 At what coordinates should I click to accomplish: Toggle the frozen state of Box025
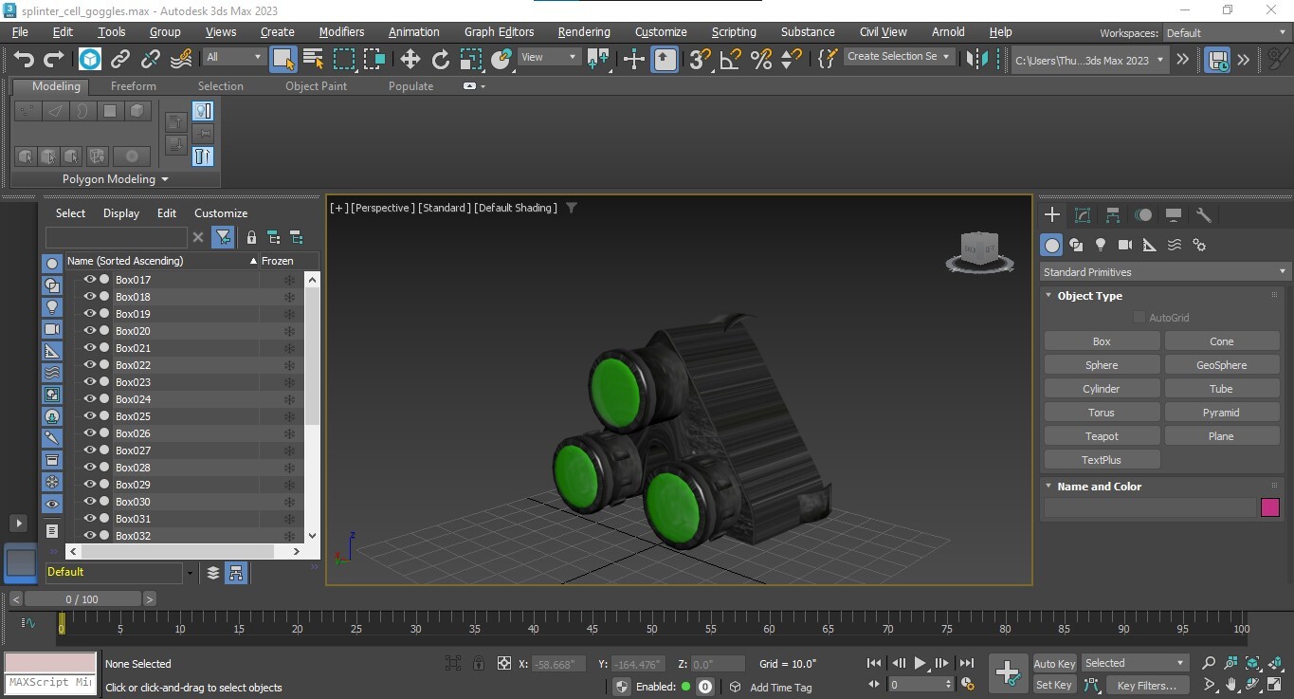tap(288, 415)
